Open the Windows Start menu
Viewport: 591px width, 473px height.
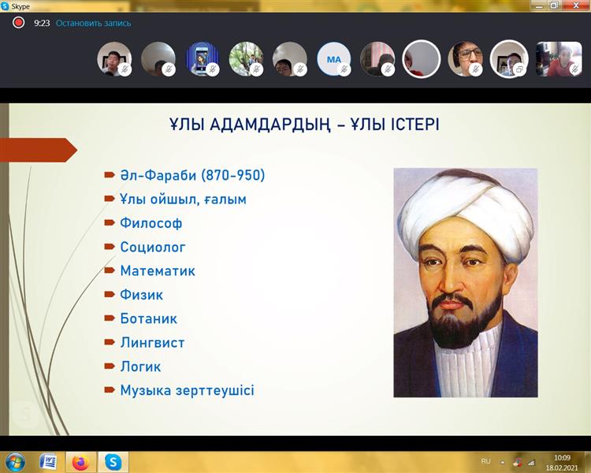pyautogui.click(x=15, y=462)
